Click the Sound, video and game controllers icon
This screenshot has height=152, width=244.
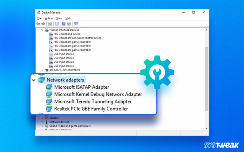[46, 126]
